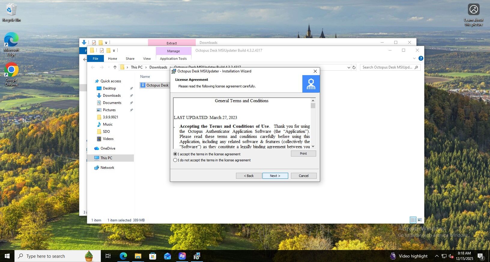Click license text scrollbar down arrow

point(313,146)
